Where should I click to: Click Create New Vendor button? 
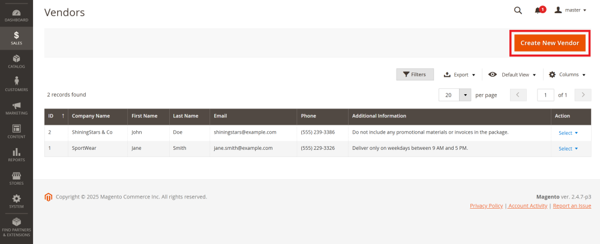tap(550, 43)
